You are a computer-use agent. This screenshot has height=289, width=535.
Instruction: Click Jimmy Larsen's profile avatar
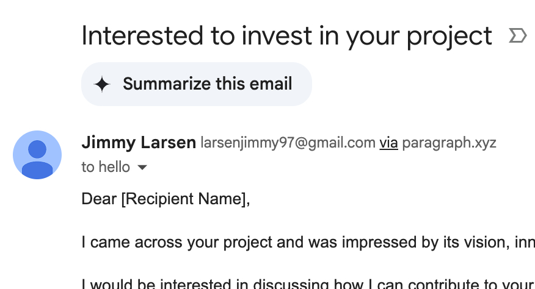pyautogui.click(x=37, y=155)
